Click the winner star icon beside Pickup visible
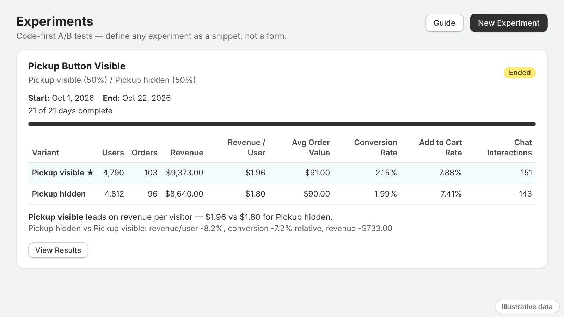 [x=91, y=173]
